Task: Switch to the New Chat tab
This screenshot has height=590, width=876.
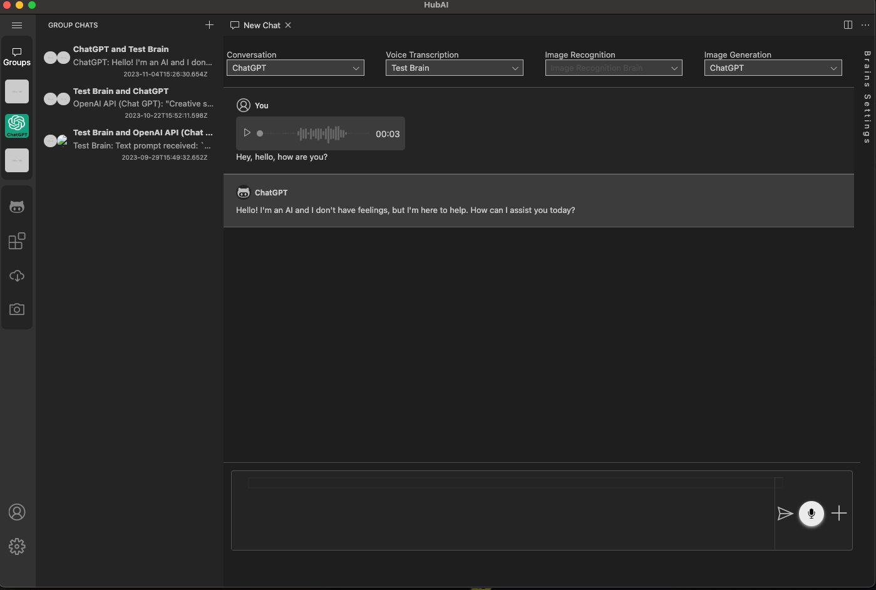Action: click(262, 25)
